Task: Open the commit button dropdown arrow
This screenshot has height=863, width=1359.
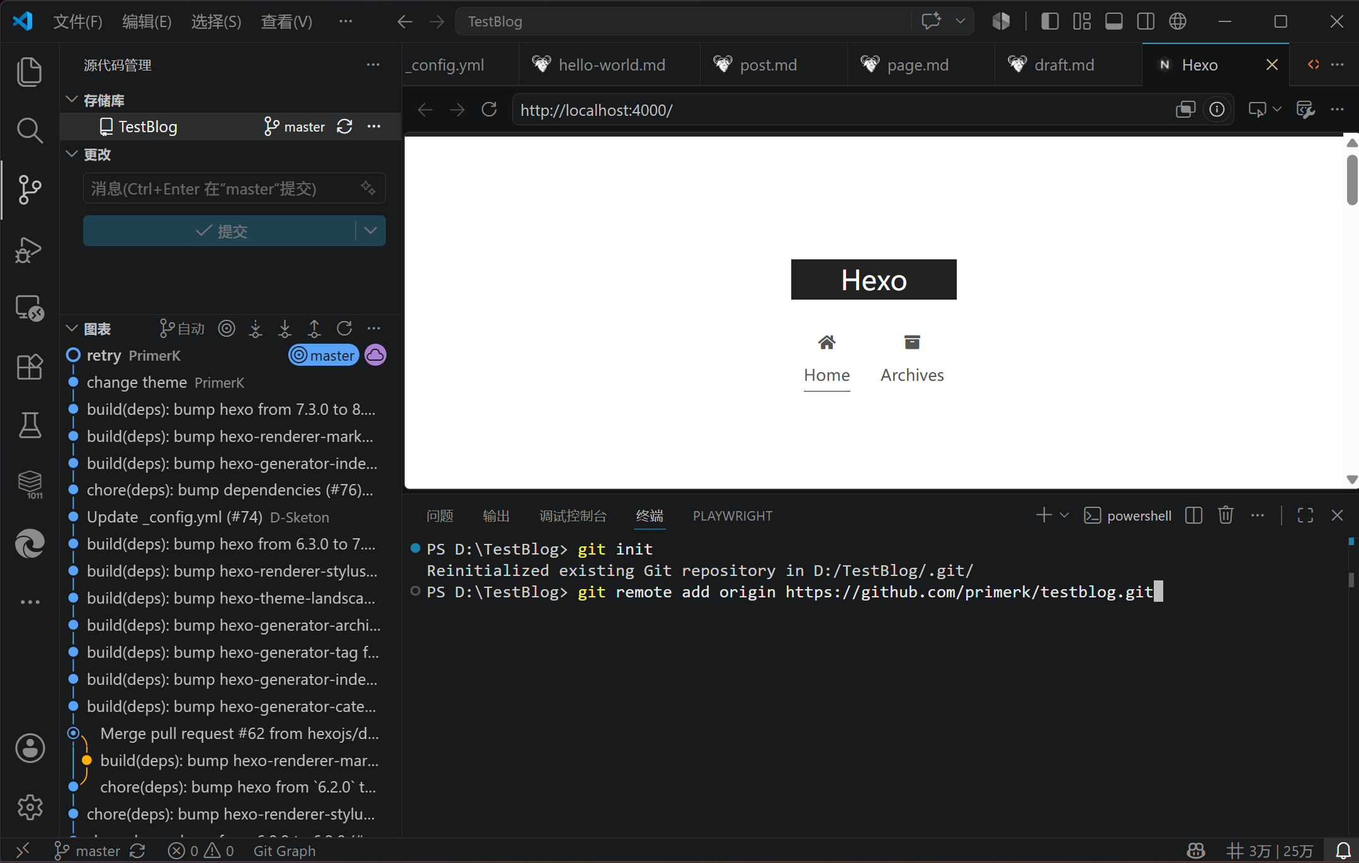Action: tap(371, 230)
